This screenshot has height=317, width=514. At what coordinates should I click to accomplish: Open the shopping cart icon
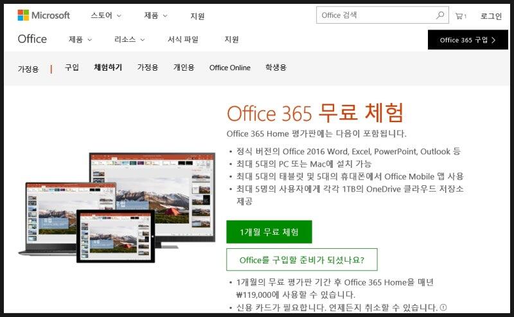click(460, 16)
